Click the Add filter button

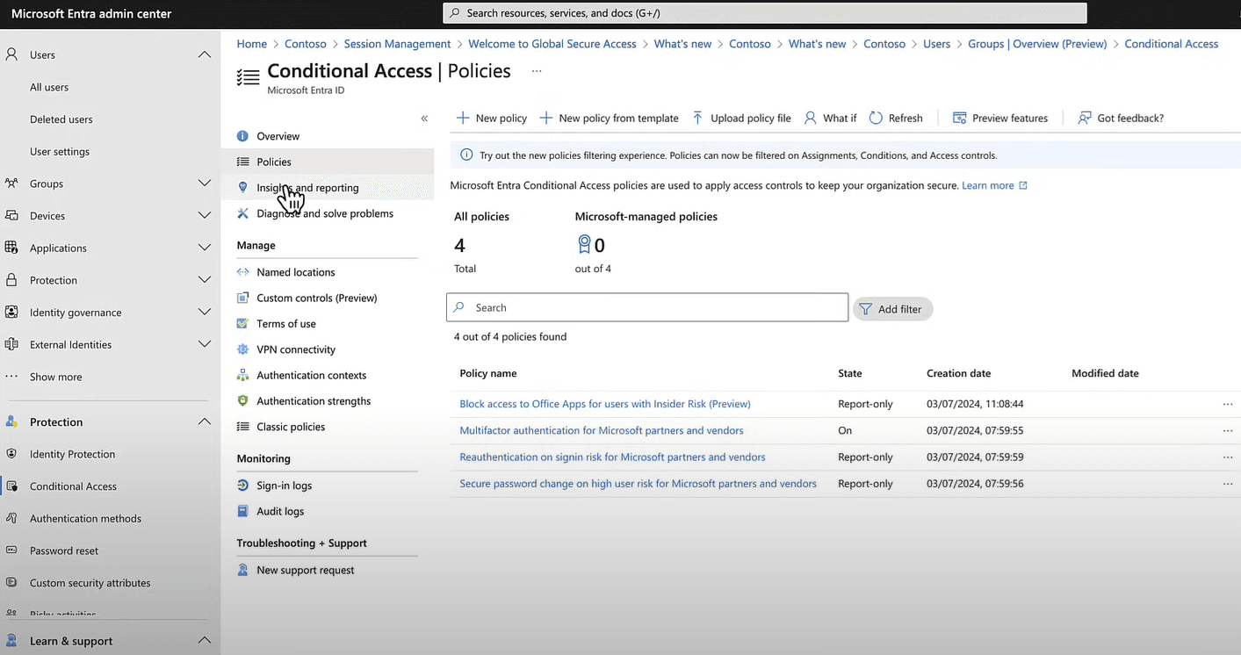[892, 309]
